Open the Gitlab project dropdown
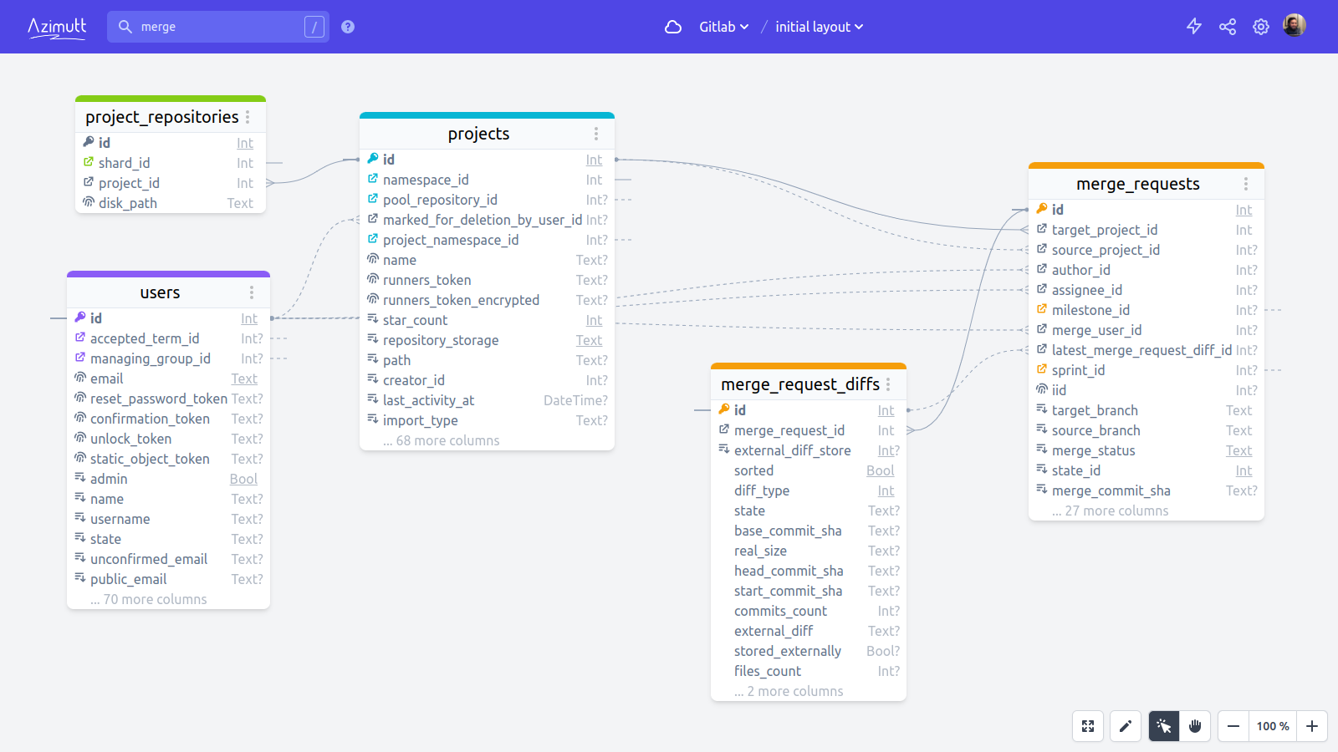1338x752 pixels. (x=724, y=27)
